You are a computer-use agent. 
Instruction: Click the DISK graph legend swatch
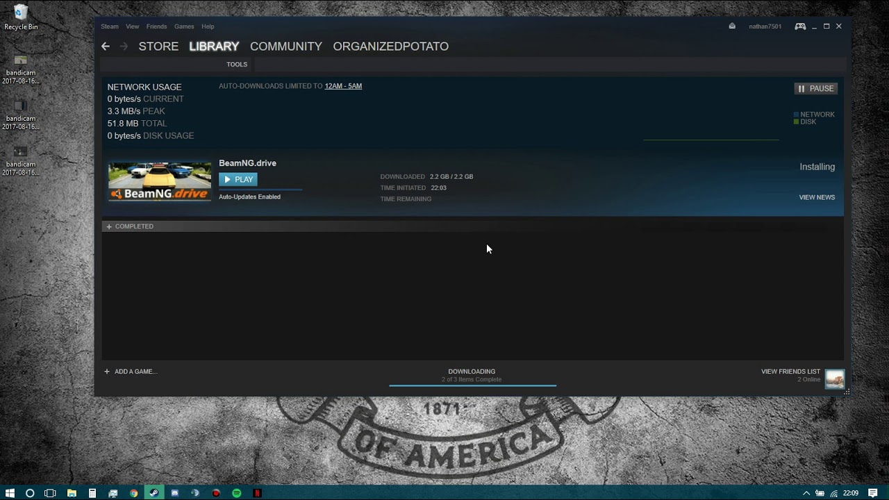796,122
